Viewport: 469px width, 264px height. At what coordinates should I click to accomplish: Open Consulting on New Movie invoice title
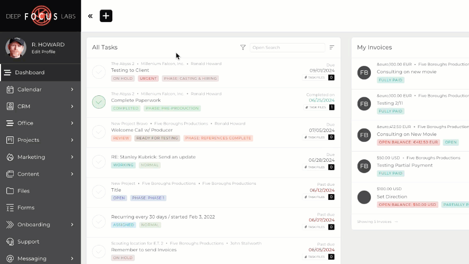click(x=406, y=134)
